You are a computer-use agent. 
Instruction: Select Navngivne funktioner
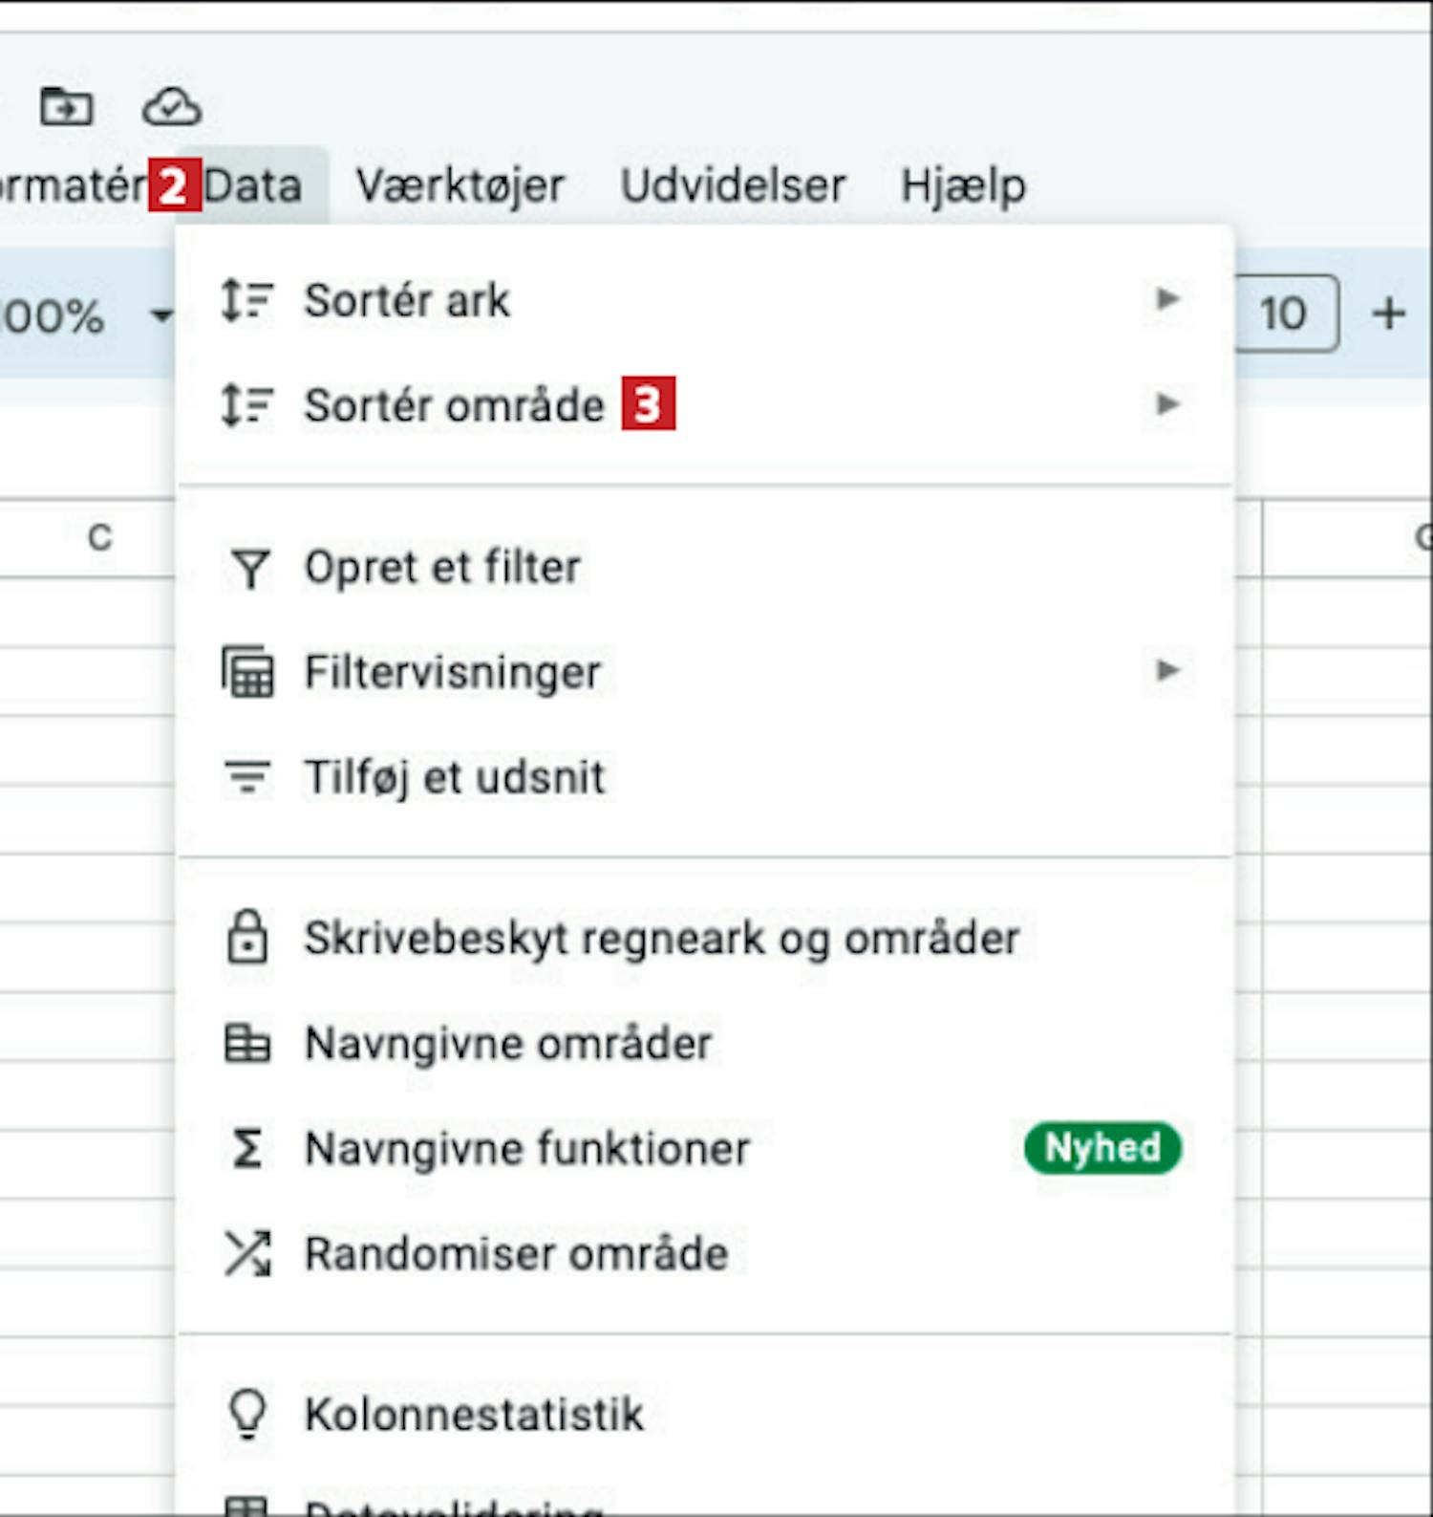705,1148
